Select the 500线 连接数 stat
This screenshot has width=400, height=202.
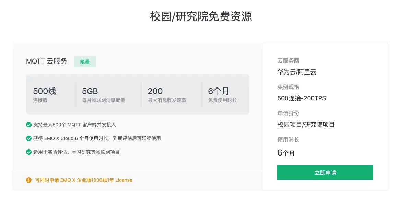click(45, 95)
